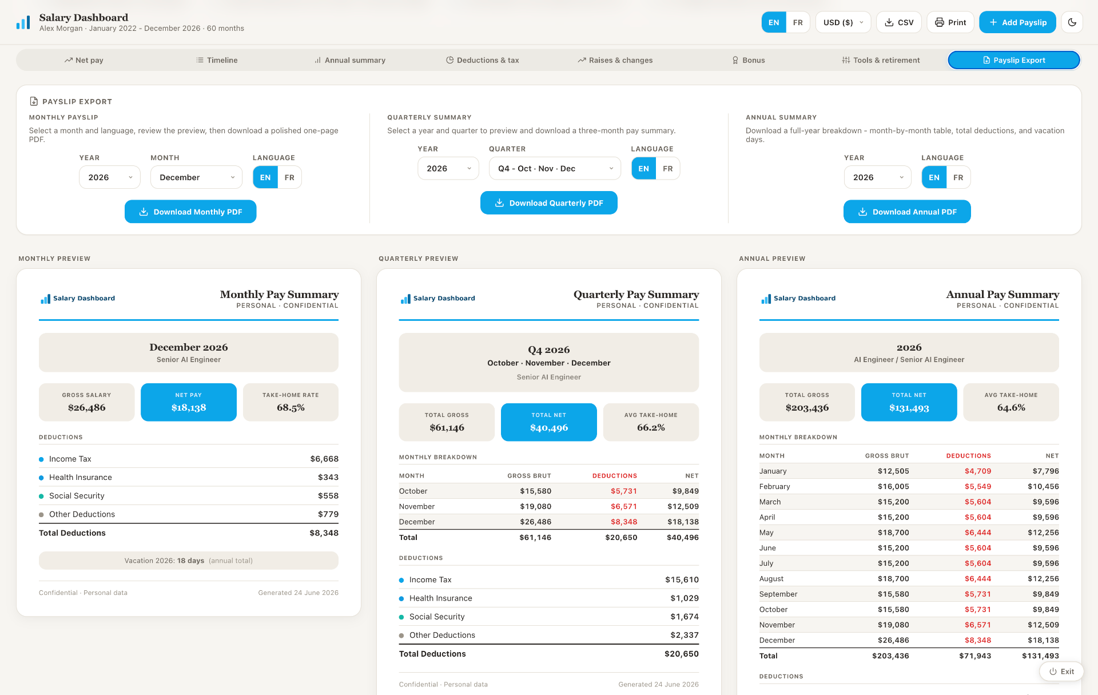This screenshot has width=1098, height=695.
Task: Select the Payslip Export tab
Action: click(1014, 60)
